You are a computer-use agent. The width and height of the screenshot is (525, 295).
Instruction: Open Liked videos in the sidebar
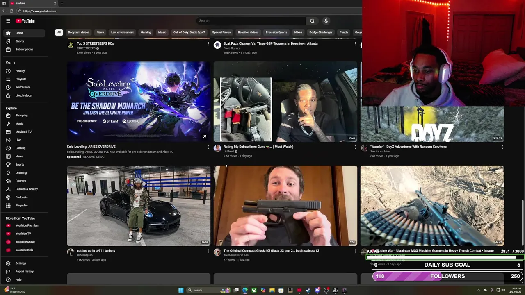24,95
